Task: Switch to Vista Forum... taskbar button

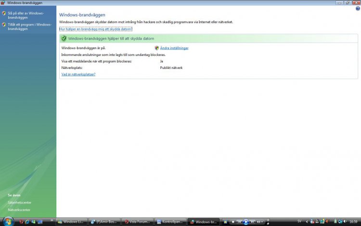Action: pos(138,222)
